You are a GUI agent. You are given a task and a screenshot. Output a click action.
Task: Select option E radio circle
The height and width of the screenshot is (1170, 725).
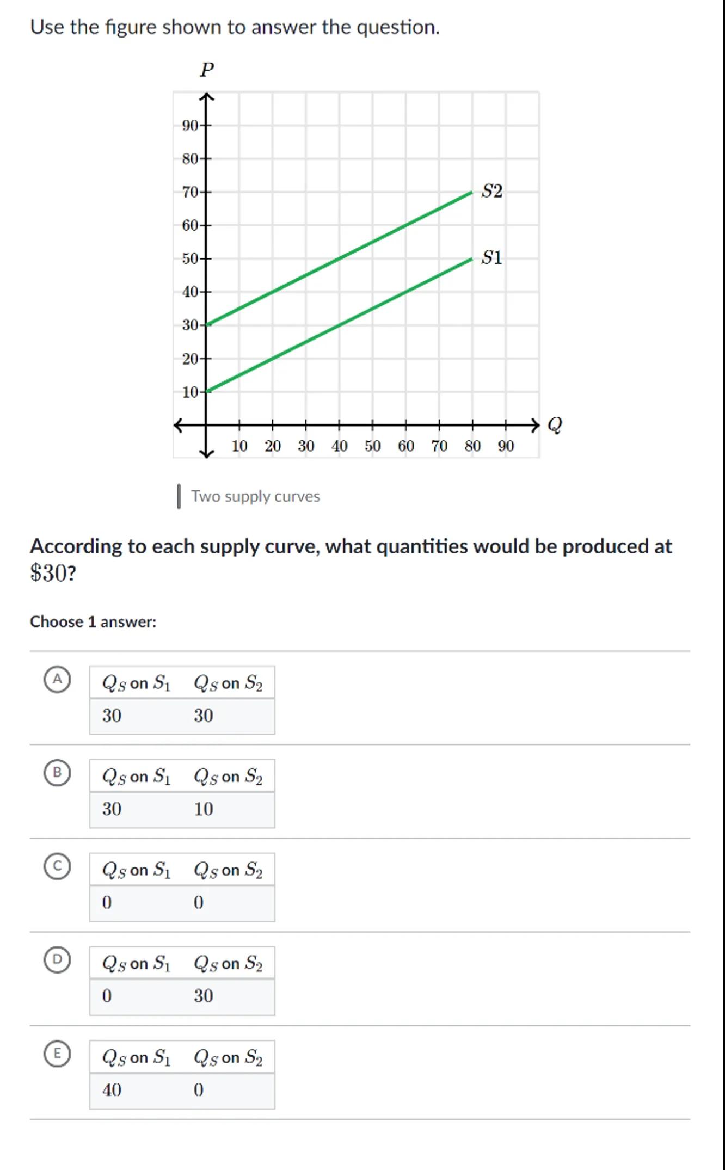[57, 1054]
